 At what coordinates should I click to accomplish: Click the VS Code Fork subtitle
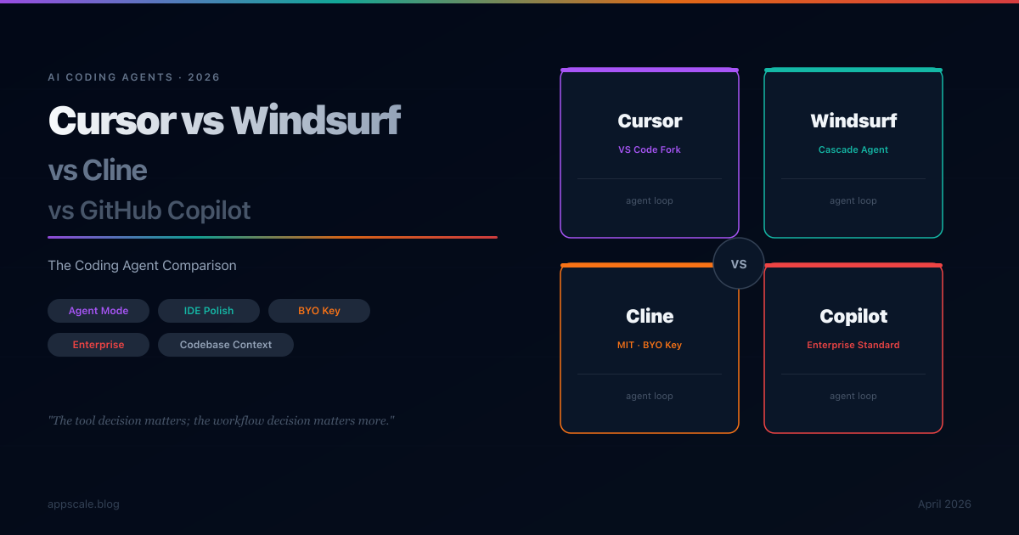click(650, 150)
